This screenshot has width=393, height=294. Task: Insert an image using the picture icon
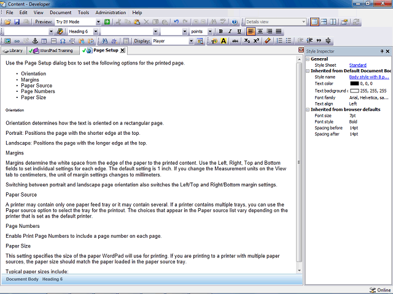[7, 41]
